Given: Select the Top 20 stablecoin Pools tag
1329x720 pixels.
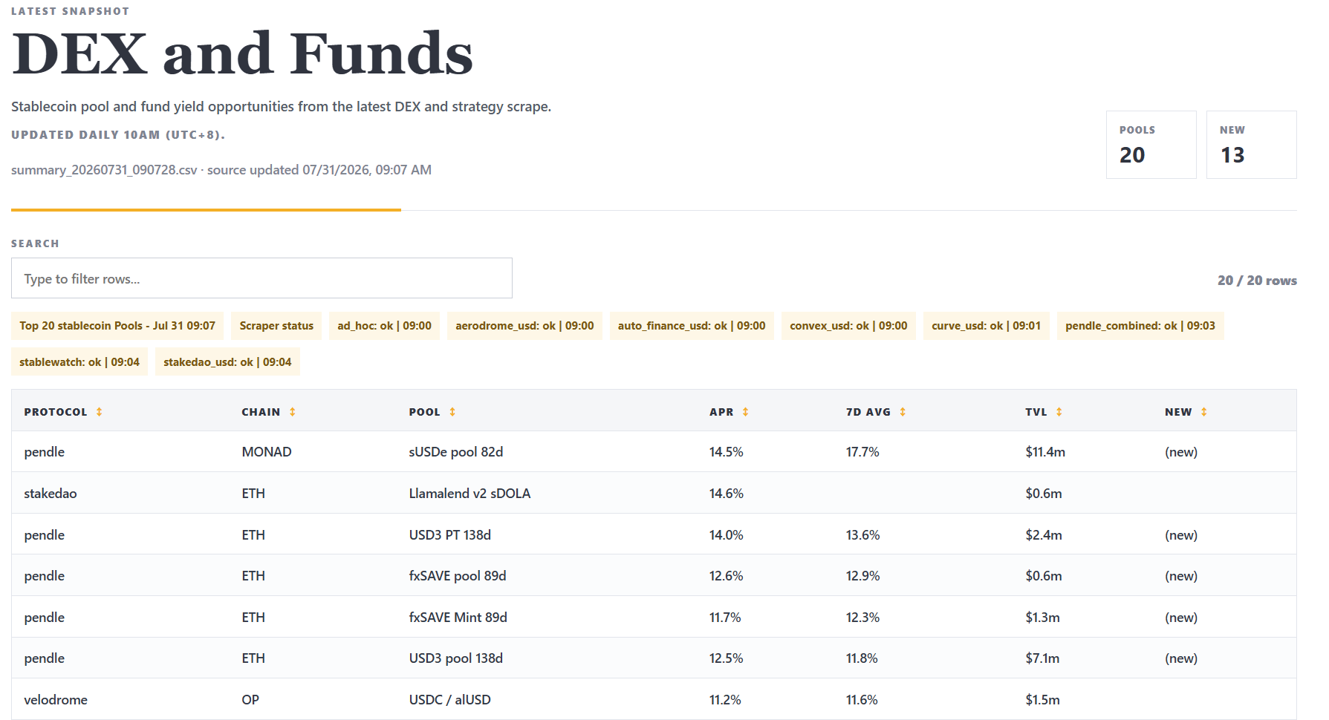Looking at the screenshot, I should (x=117, y=326).
